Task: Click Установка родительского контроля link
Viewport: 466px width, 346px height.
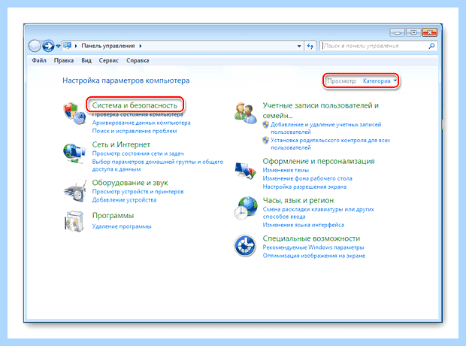Action: point(330,144)
